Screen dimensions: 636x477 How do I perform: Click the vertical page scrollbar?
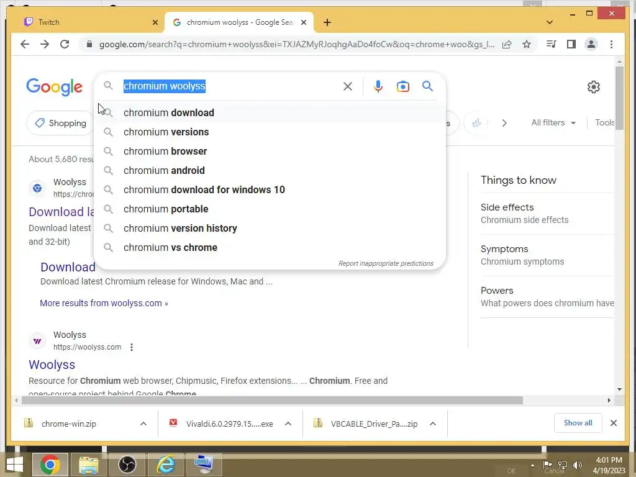tap(619, 99)
